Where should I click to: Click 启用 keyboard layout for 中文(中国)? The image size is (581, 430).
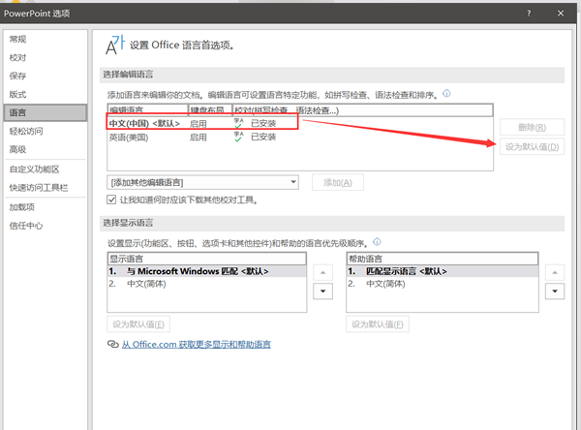pyautogui.click(x=198, y=124)
